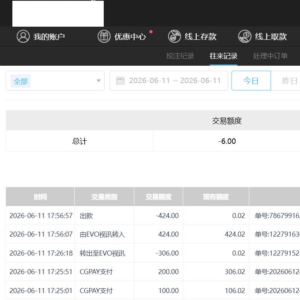
Task: Select the 往来记录 tab
Action: (x=223, y=56)
